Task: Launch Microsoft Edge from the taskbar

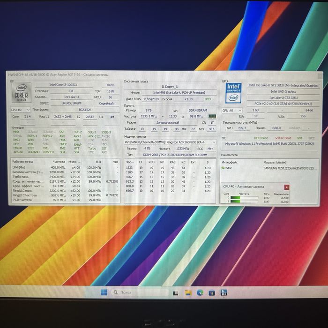Action: [x=200, y=292]
